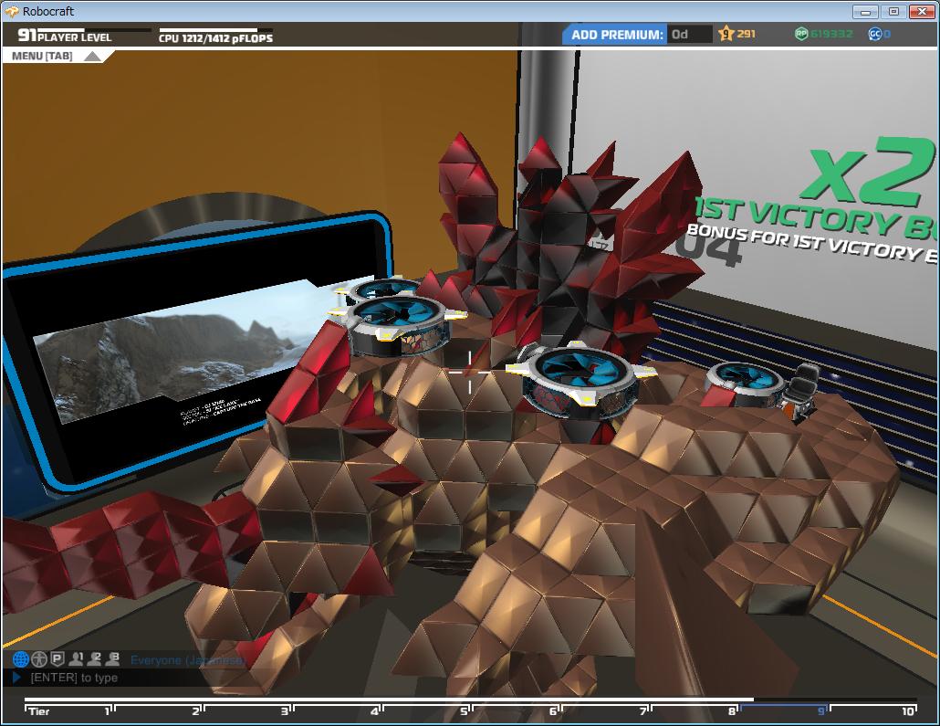Viewport: 940px width, 726px height.
Task: Click the RP robo points icon
Action: point(801,34)
